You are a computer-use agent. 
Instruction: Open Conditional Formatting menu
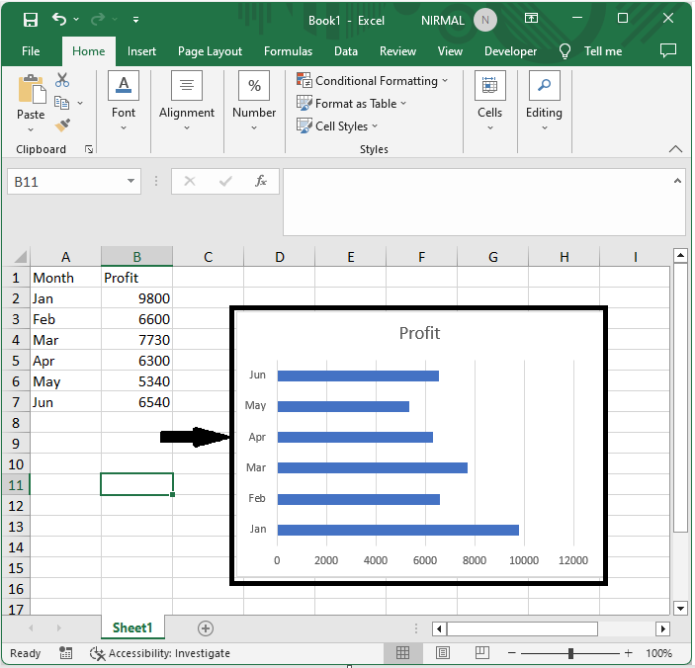(x=373, y=81)
